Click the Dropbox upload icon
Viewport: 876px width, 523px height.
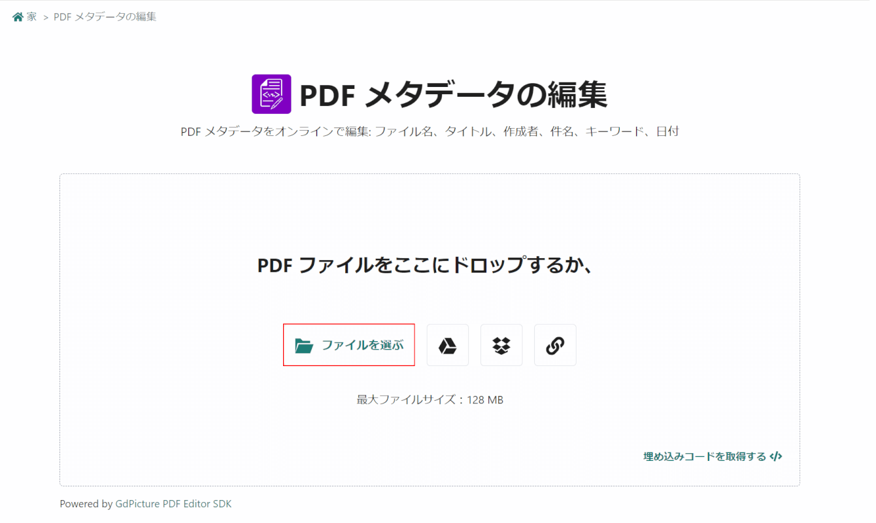pyautogui.click(x=501, y=345)
